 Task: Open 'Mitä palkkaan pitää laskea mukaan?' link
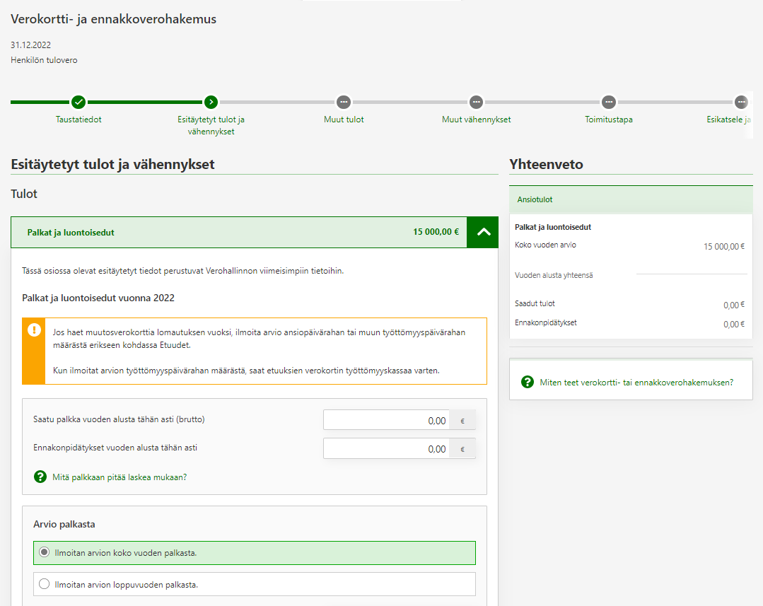[x=120, y=477]
